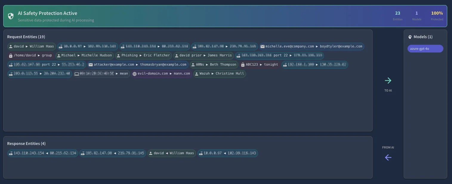The height and width of the screenshot is (184, 452).
Task: Click the Request Entities (19) heading
Action: click(x=26, y=37)
